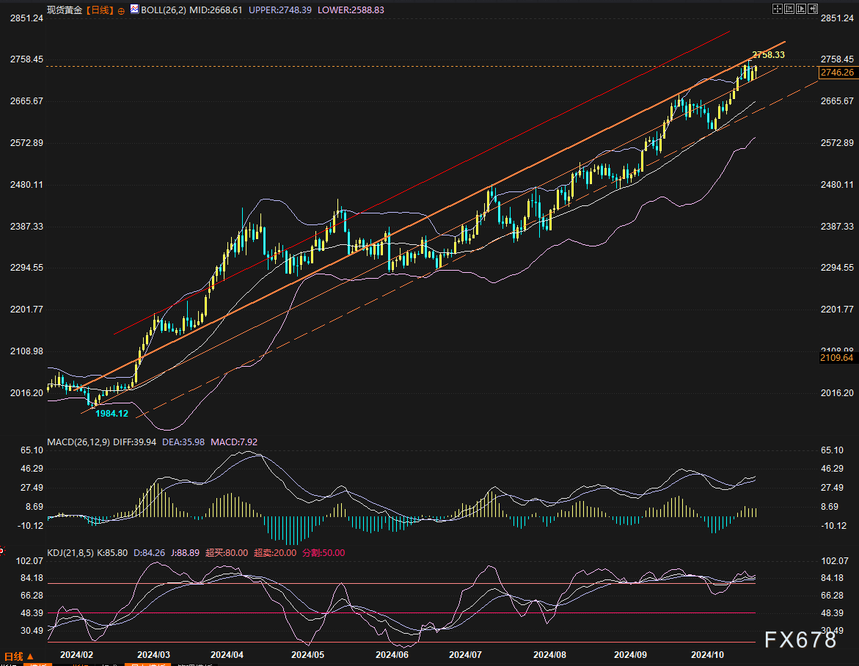Click the 分割:50.00 divider setting
Image resolution: width=859 pixels, height=666 pixels.
click(323, 552)
